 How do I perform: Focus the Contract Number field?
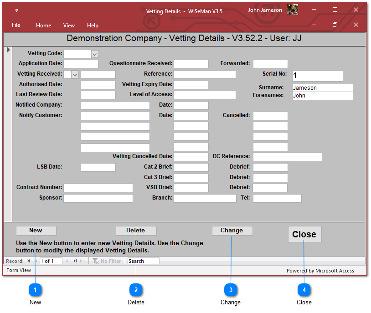[x=98, y=188]
